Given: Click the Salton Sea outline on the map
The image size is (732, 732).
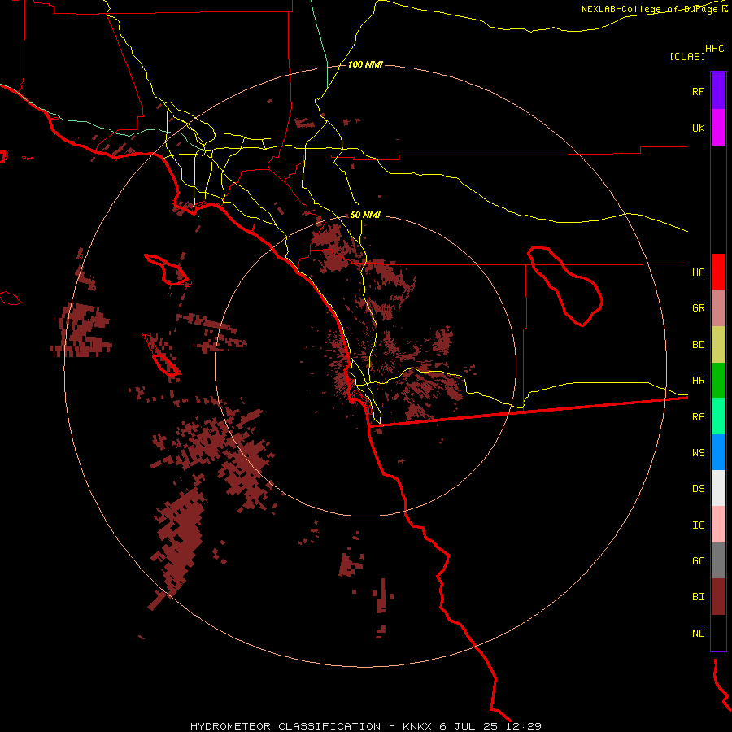Looking at the screenshot, I should [x=565, y=286].
